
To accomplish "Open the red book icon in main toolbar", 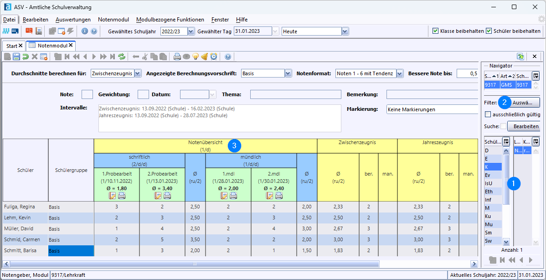I will pos(29,31).
